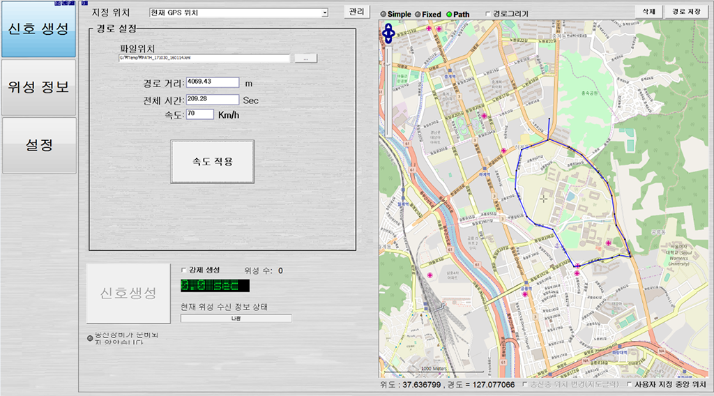Toggle 송신중 위치 변경 checkbox
This screenshot has width=714, height=396.
(x=525, y=385)
